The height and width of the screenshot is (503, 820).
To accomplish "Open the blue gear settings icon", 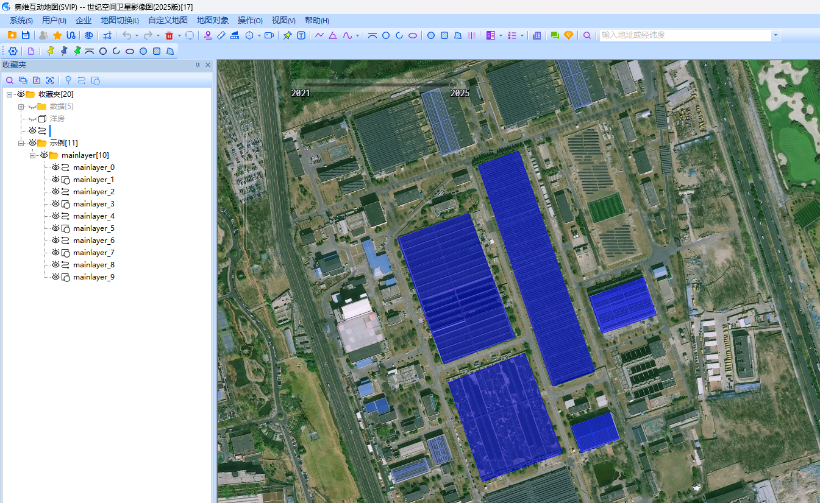I will coord(13,51).
